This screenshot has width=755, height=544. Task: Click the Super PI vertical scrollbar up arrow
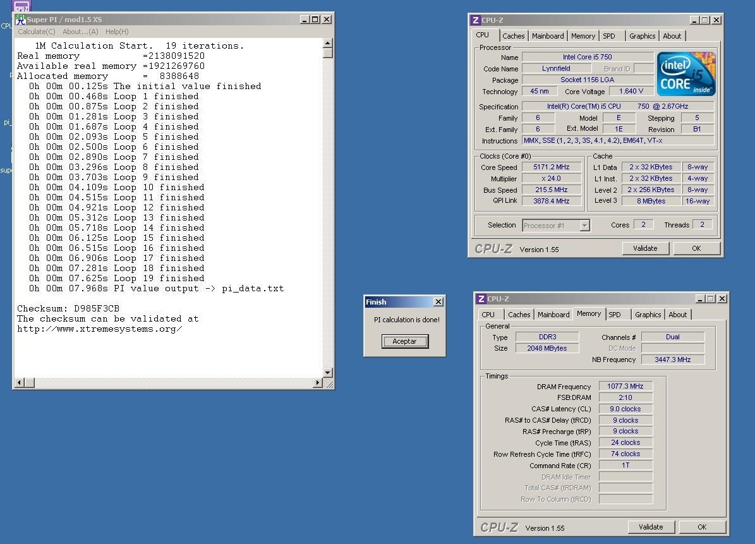[x=328, y=43]
